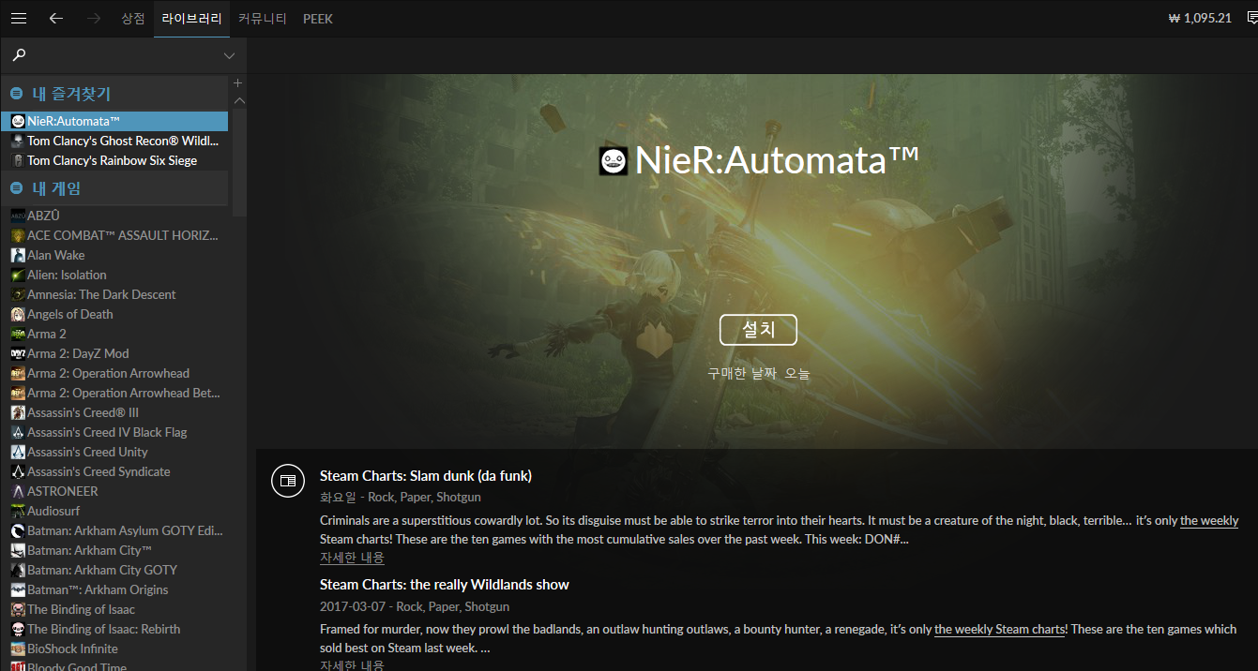Click the plus icon beside favorites header

[x=237, y=83]
